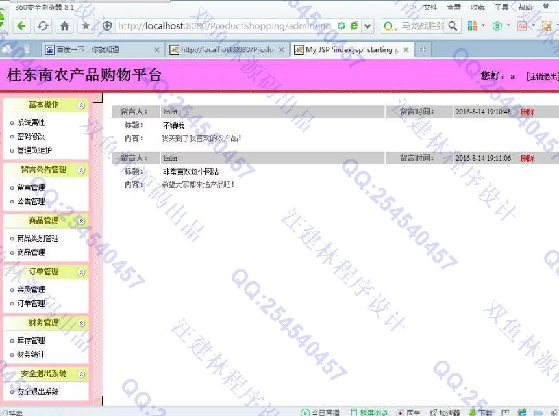Open 公告管理 in the sidebar
The image size is (559, 416).
tap(31, 201)
